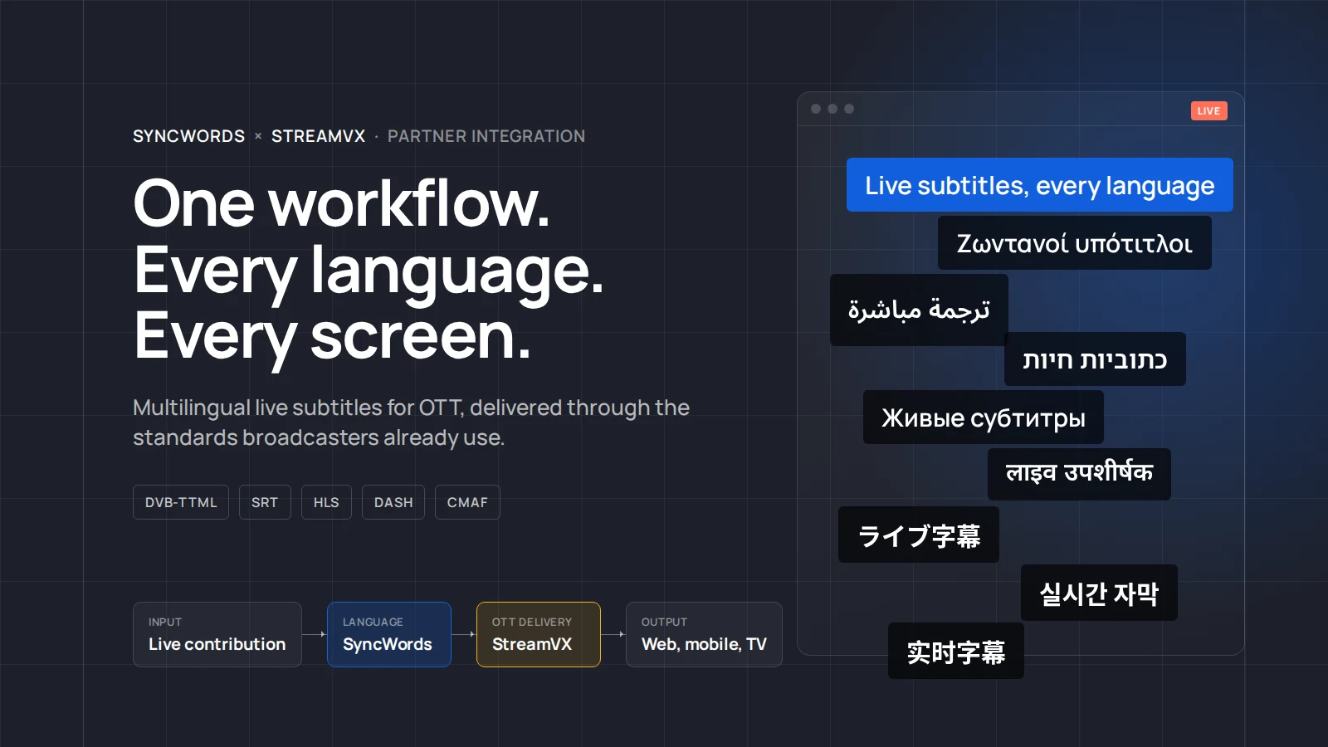Click the 'Live subtitles, every language' caption
Image resolution: width=1328 pixels, height=747 pixels.
click(x=1040, y=185)
